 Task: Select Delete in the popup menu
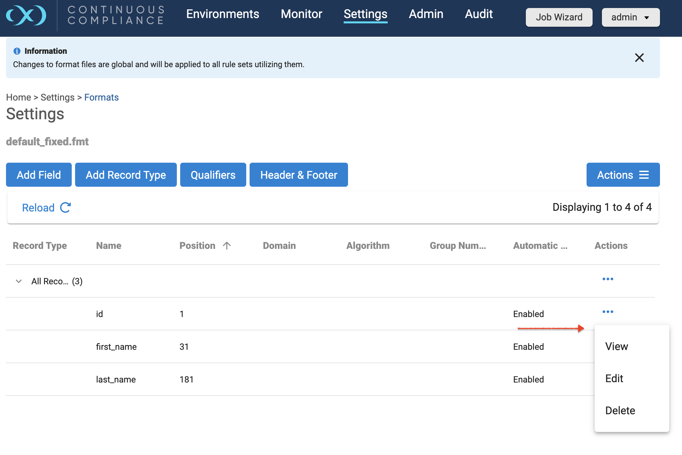620,411
